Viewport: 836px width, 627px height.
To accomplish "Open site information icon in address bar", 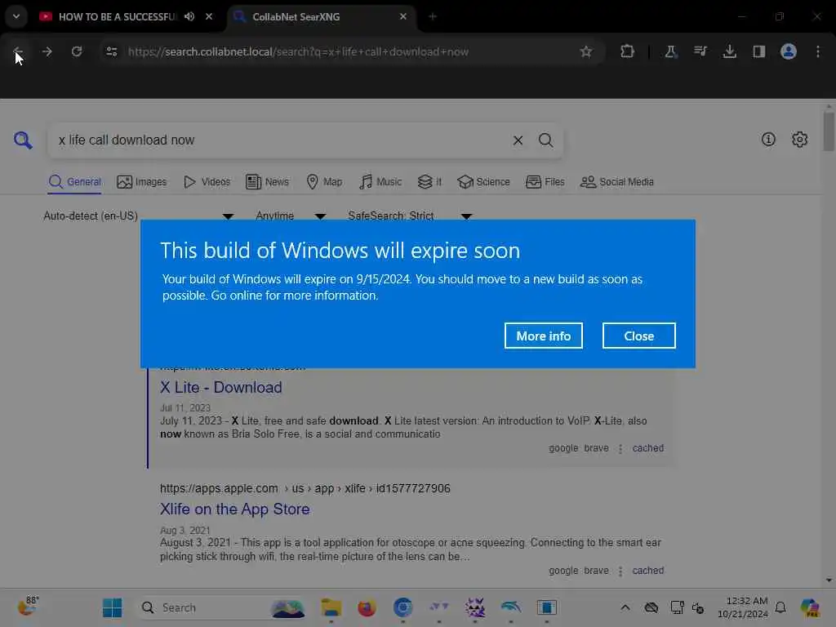I will [112, 51].
